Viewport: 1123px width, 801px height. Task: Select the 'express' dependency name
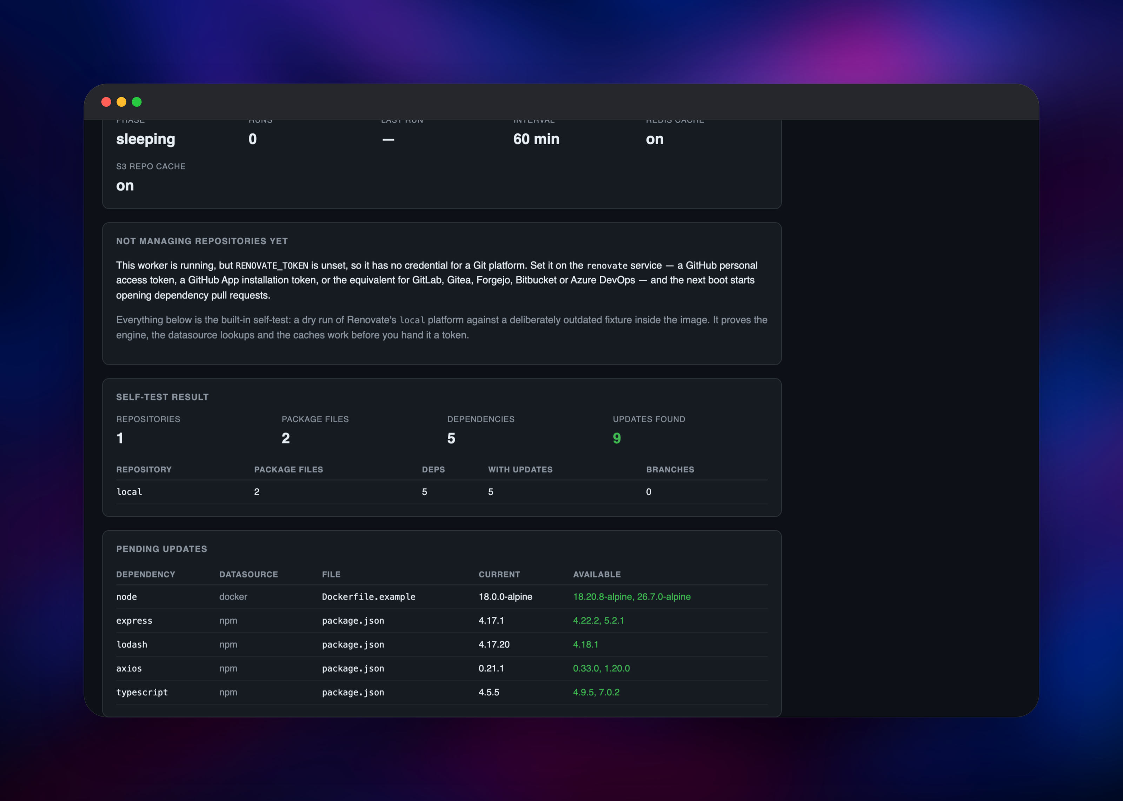[x=134, y=621]
